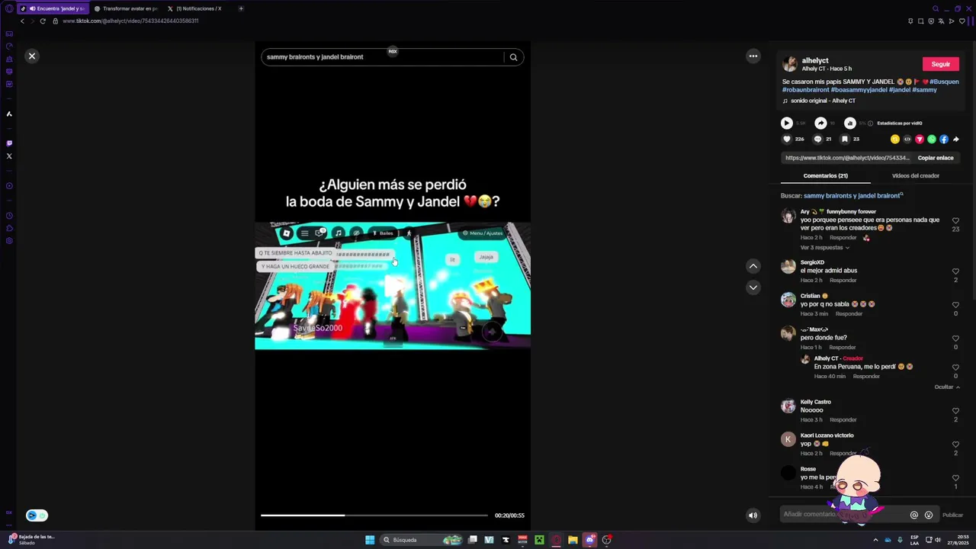Expand 'Ver 3 respuestas' under Ary comment
The height and width of the screenshot is (549, 976).
824,248
